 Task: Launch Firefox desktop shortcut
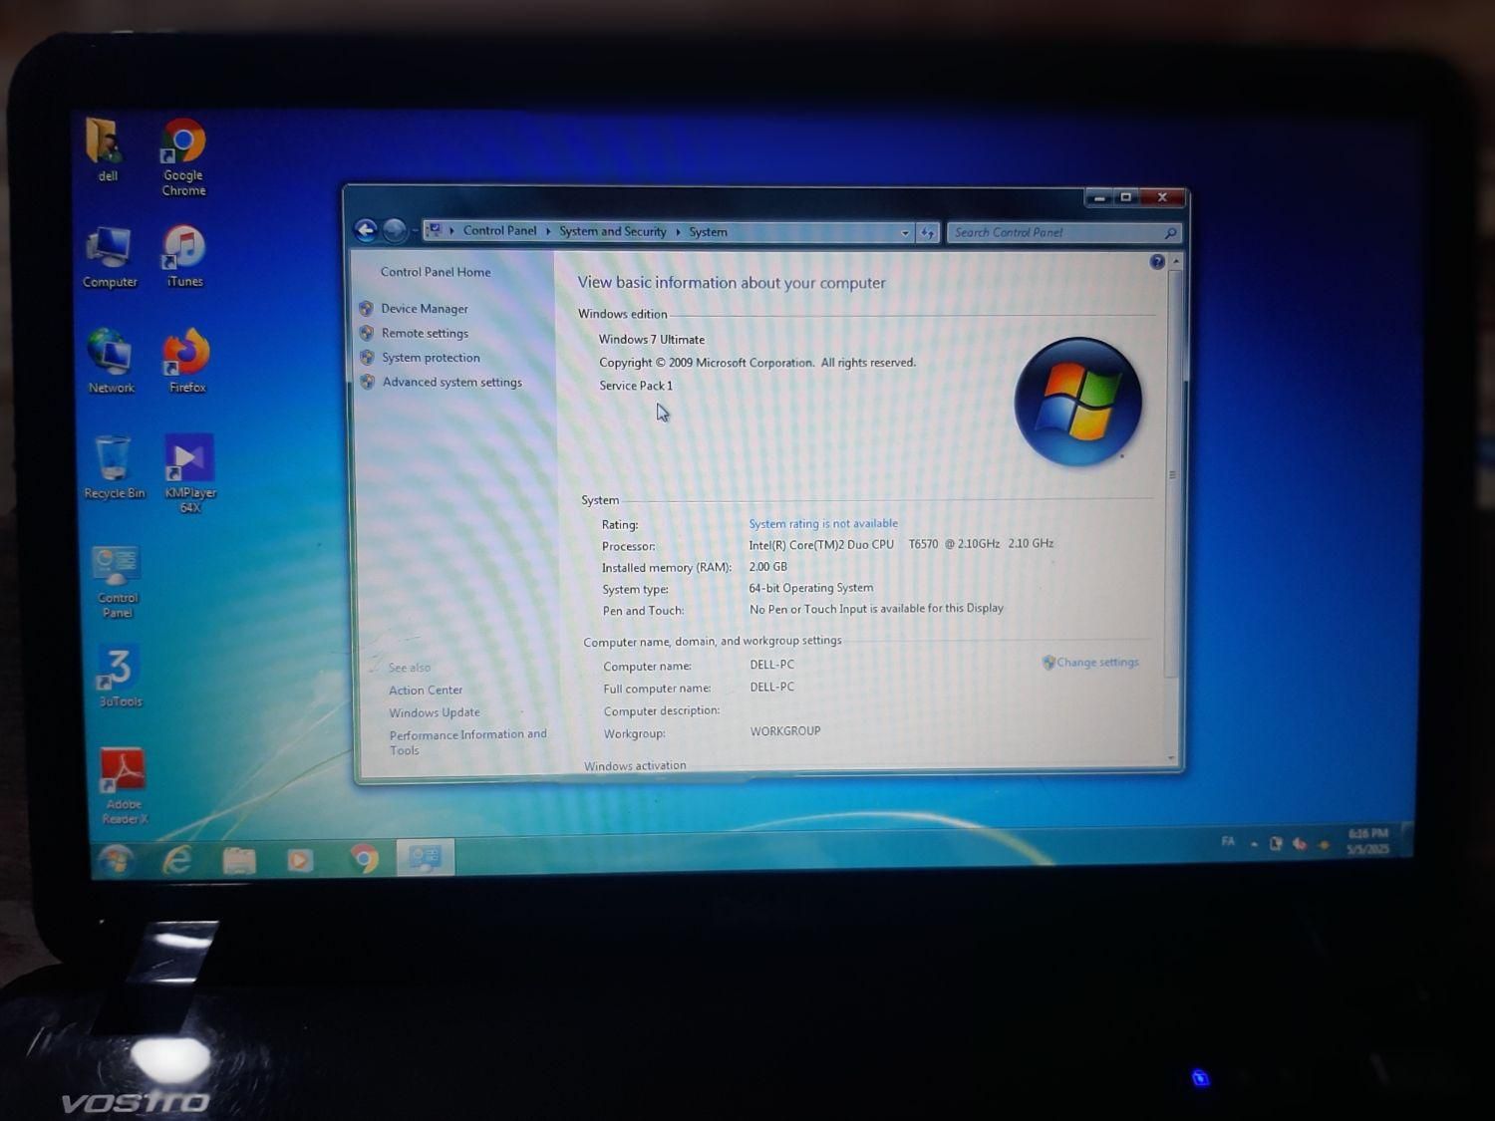tap(186, 361)
